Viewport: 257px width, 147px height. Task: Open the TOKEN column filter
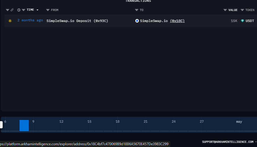[242, 10]
